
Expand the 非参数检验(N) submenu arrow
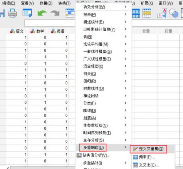[x=125, y=125]
